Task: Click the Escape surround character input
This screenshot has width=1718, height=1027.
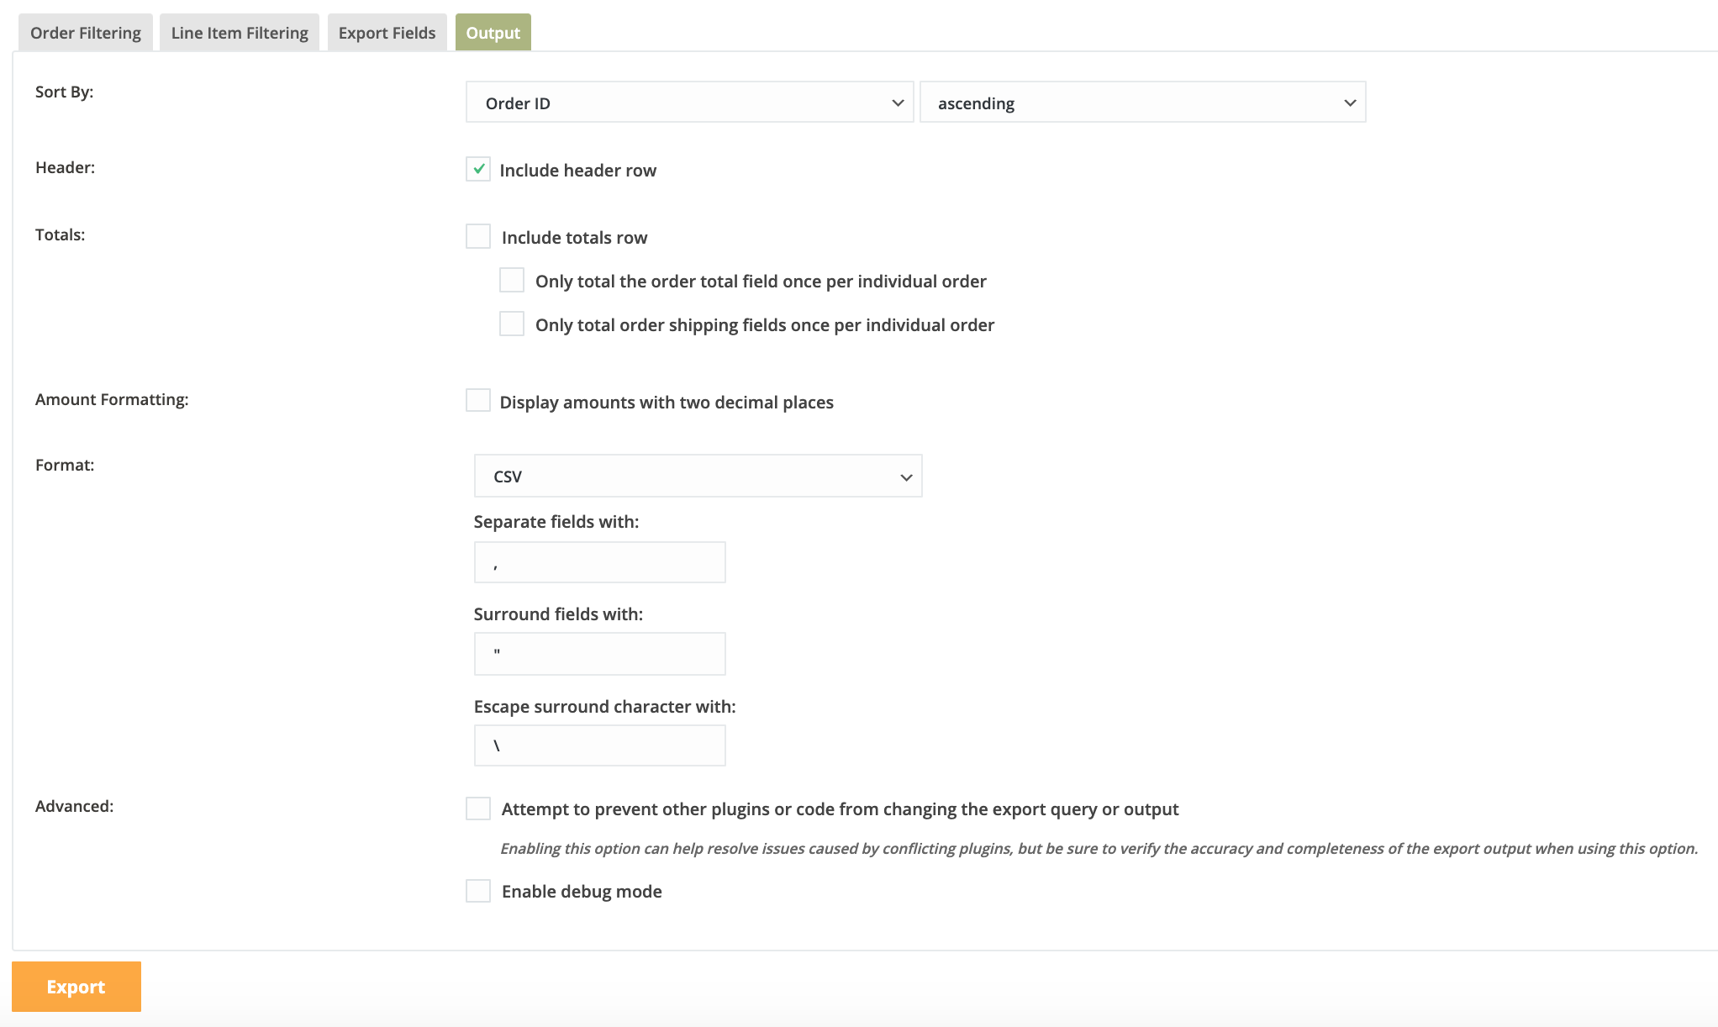Action: [599, 745]
